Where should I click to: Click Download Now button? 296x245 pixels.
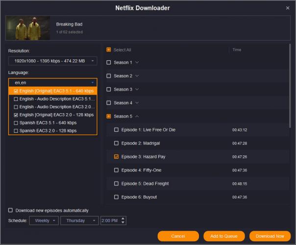point(270,236)
